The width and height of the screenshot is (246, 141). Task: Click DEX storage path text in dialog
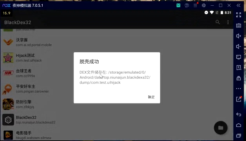point(115,77)
